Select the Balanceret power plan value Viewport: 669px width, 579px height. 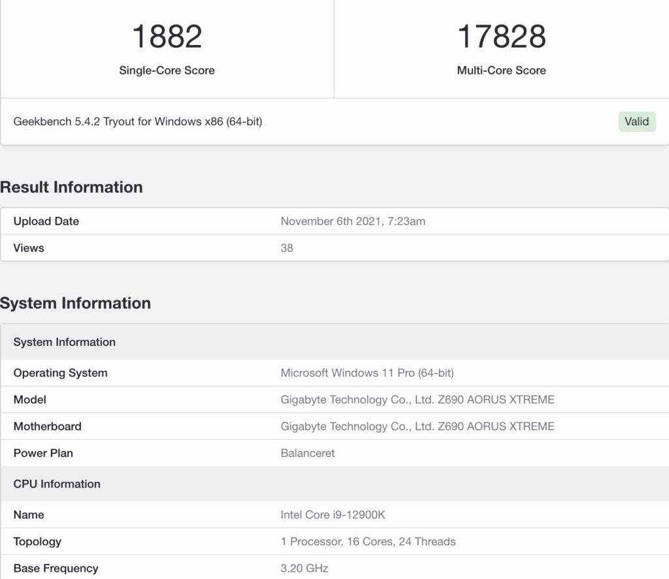click(x=308, y=453)
